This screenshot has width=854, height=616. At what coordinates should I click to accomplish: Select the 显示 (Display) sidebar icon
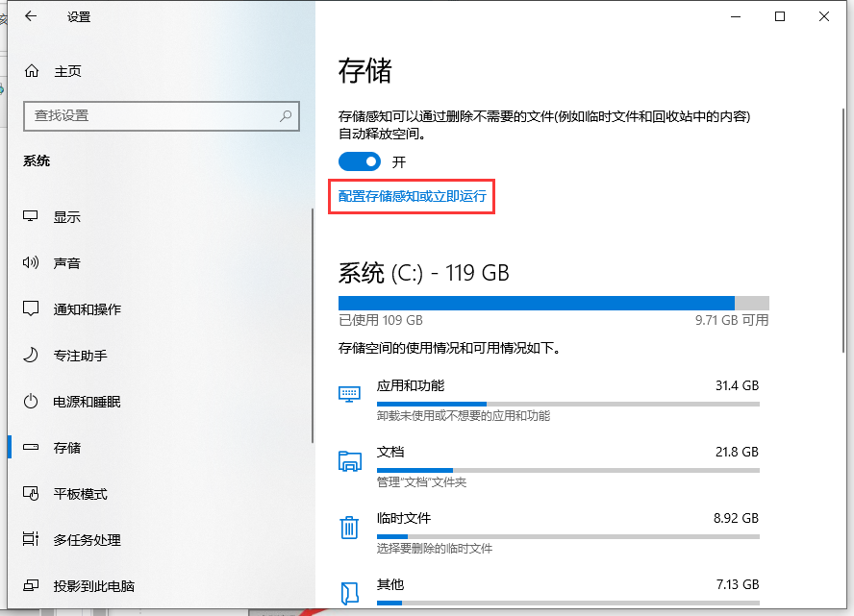tap(32, 216)
